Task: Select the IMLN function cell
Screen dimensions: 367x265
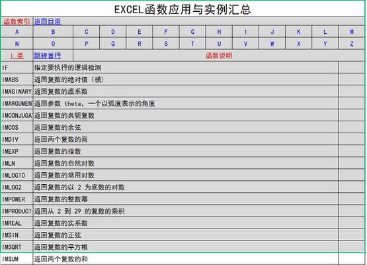Action: coord(17,164)
